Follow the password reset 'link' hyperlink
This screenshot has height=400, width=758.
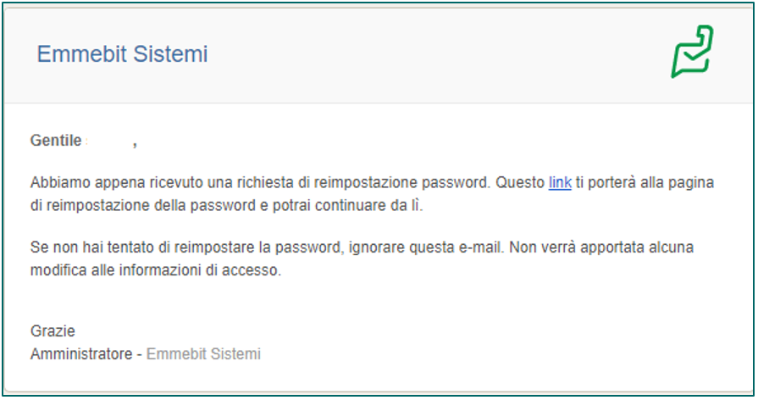coord(560,182)
